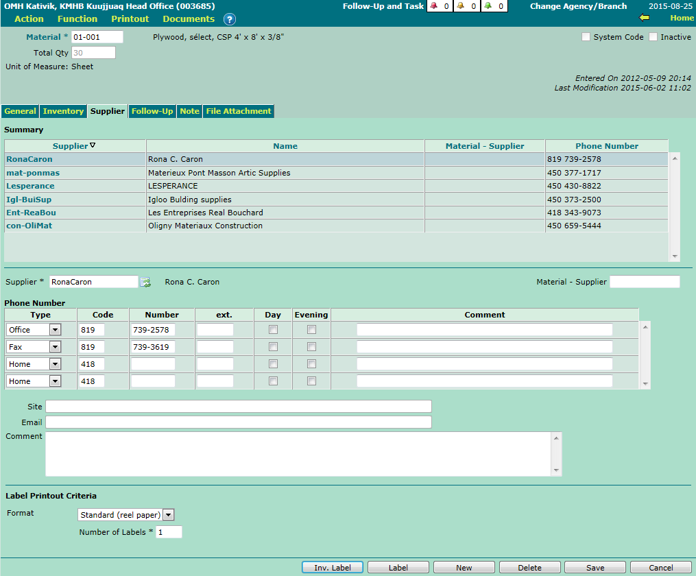Viewport: 696px width, 576px height.
Task: Click the Email input field
Action: point(239,422)
